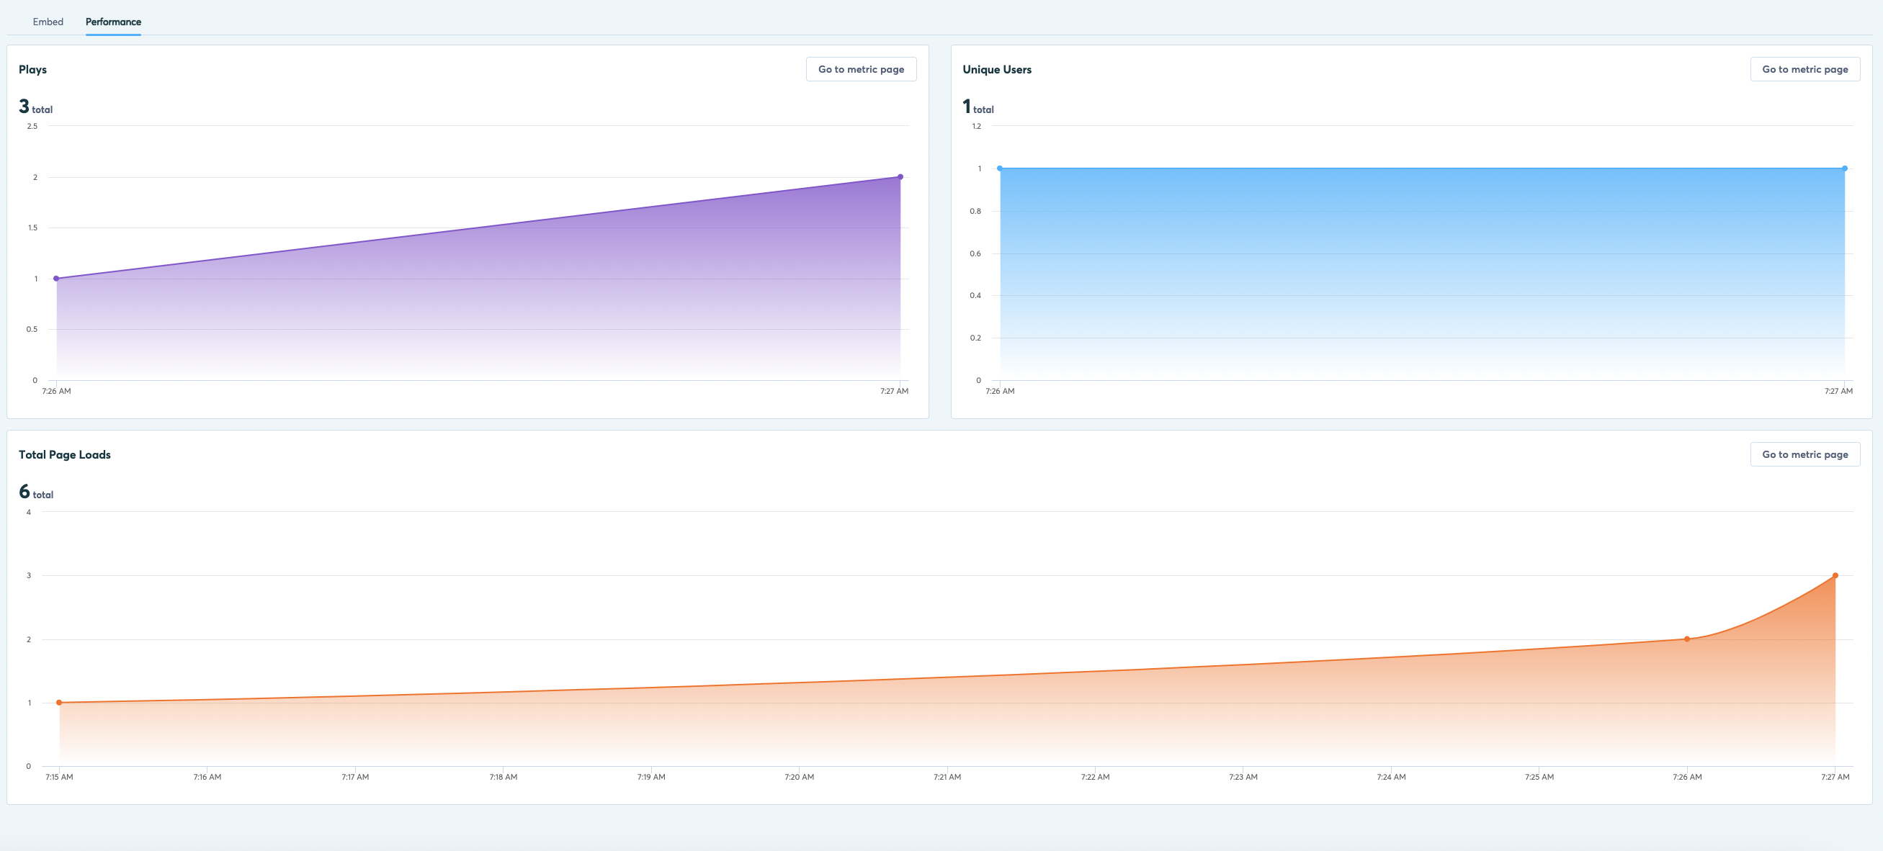This screenshot has width=1883, height=851.
Task: Open Plays metric page button
Action: tap(860, 69)
